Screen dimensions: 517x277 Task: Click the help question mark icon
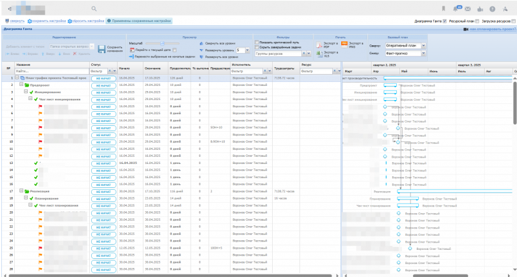(x=492, y=9)
